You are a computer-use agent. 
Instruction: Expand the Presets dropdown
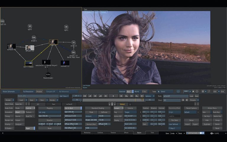point(194,100)
